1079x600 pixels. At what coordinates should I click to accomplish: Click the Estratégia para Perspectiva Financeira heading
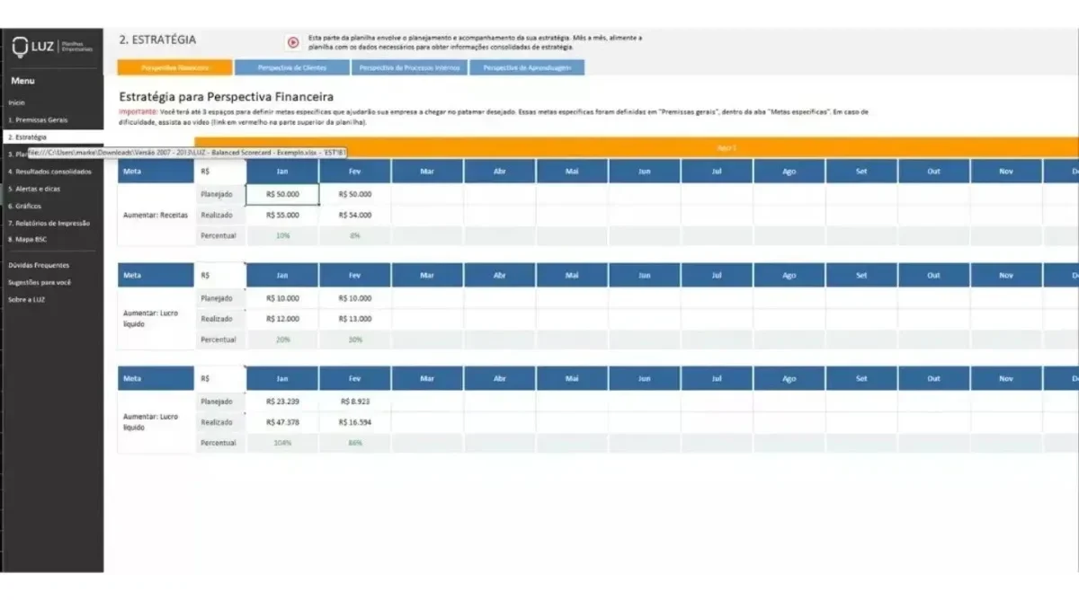(226, 96)
